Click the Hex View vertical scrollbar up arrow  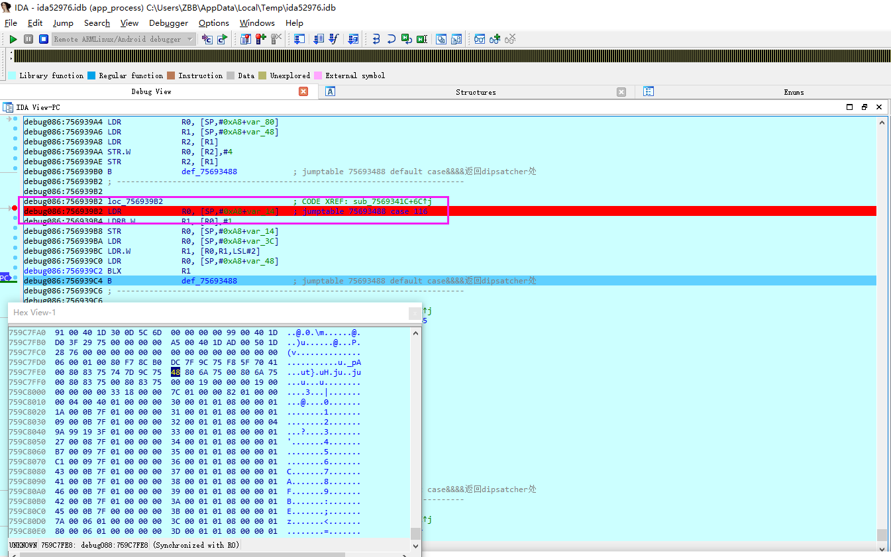[416, 332]
